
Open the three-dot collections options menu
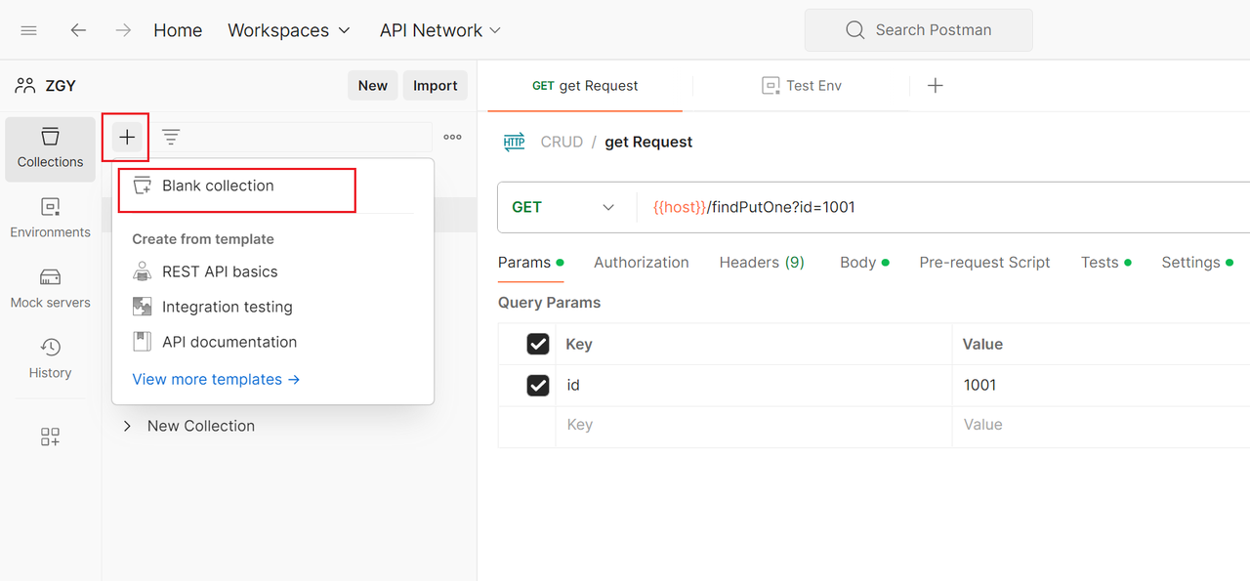click(x=452, y=138)
